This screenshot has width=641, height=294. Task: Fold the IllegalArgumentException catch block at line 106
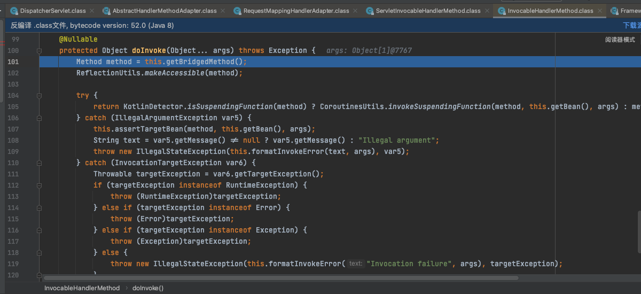pyautogui.click(x=39, y=118)
